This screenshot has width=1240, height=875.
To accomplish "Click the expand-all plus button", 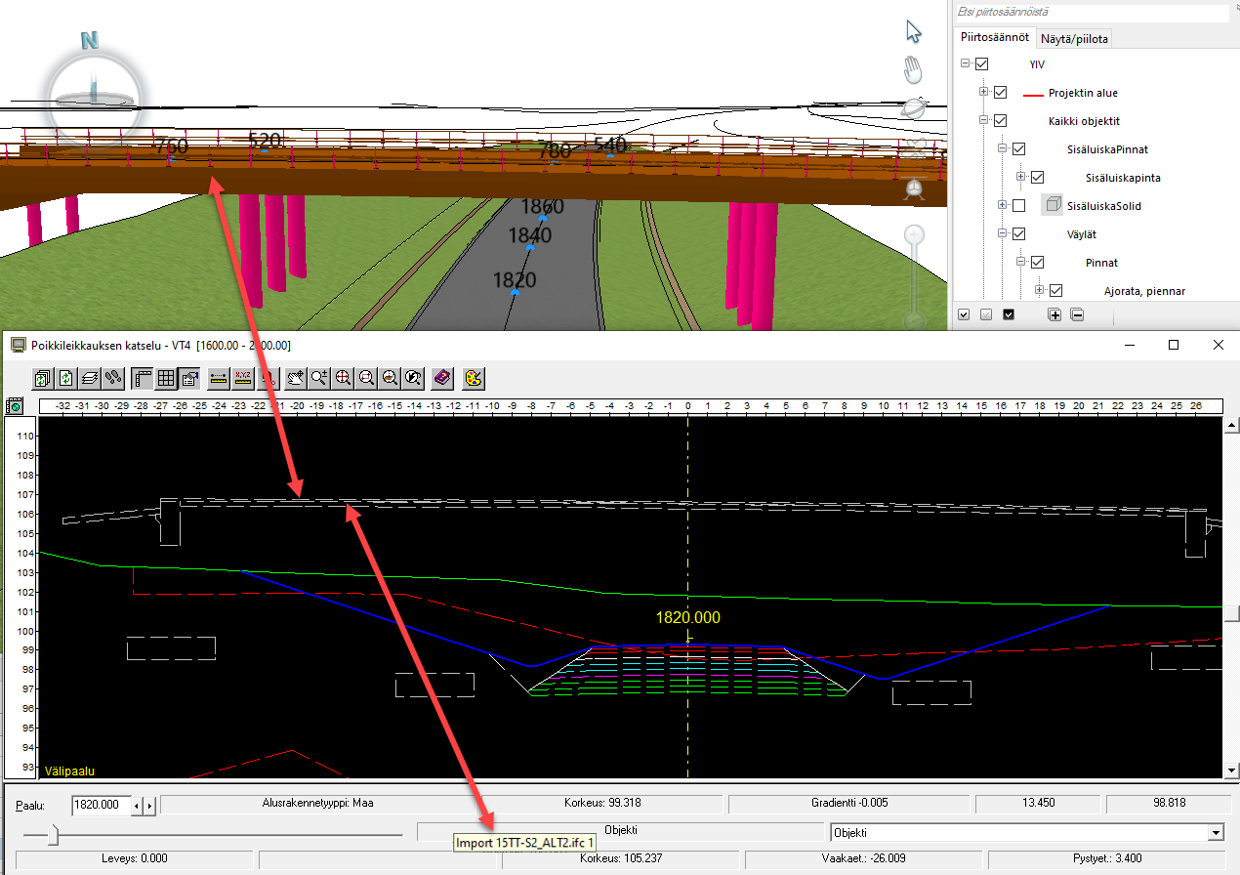I will click(1054, 314).
